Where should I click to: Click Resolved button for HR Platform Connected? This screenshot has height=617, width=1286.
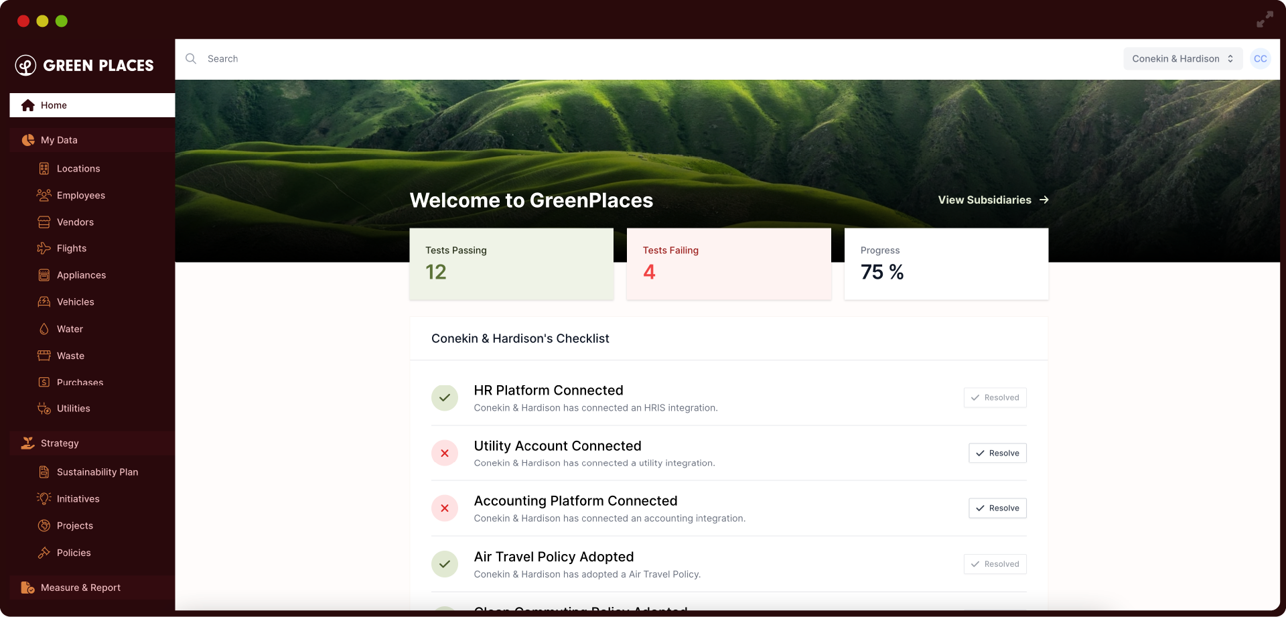click(x=995, y=398)
